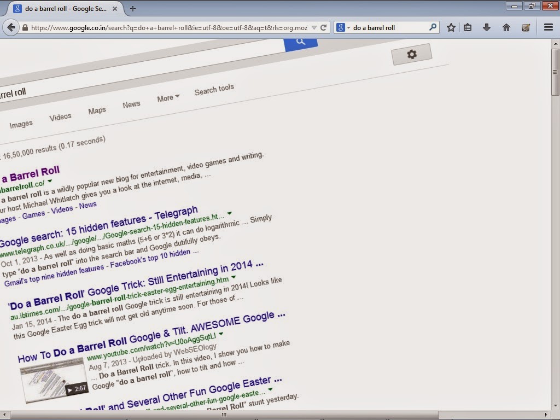Open the Videos sitelink under Barrel Roll result
The height and width of the screenshot is (420, 560).
coord(62,210)
